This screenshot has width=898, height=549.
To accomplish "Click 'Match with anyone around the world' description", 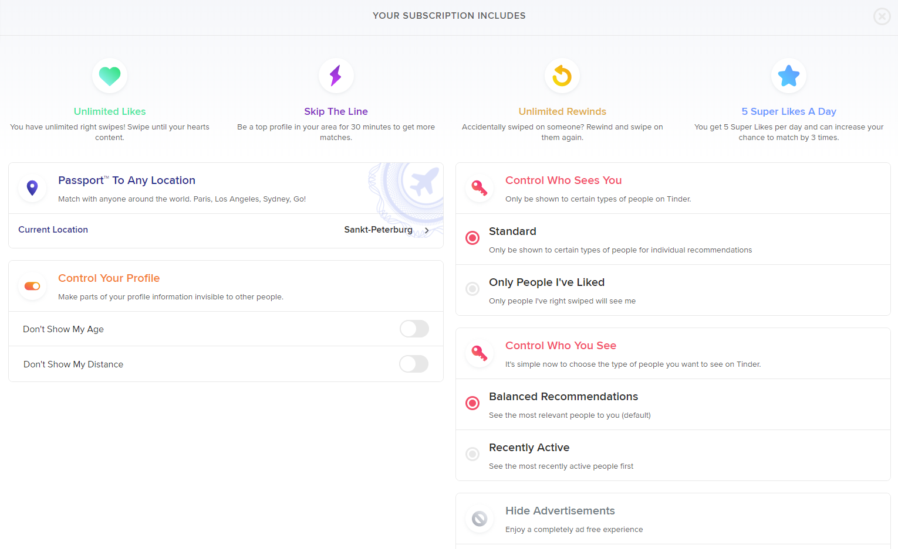I will pyautogui.click(x=182, y=199).
